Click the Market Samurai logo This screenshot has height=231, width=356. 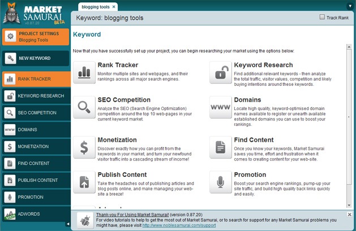[x=33, y=14]
